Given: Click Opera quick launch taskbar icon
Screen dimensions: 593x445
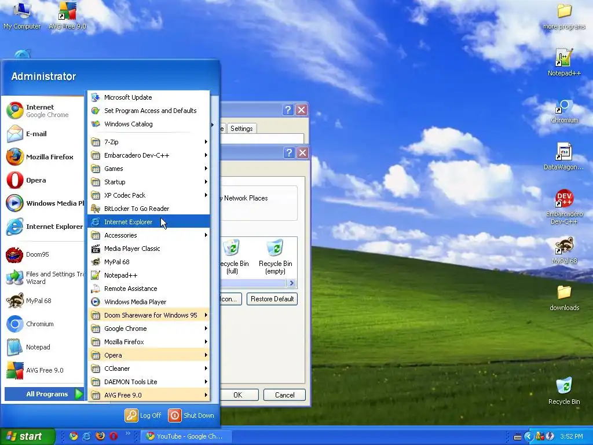Looking at the screenshot, I should (x=114, y=436).
